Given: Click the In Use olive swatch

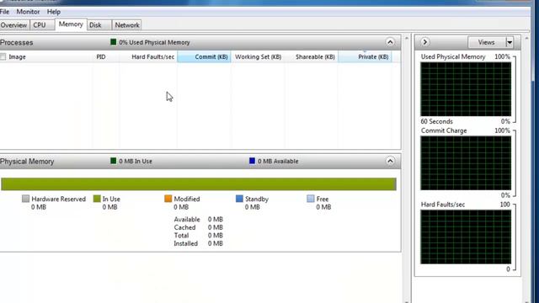Looking at the screenshot, I should point(97,199).
